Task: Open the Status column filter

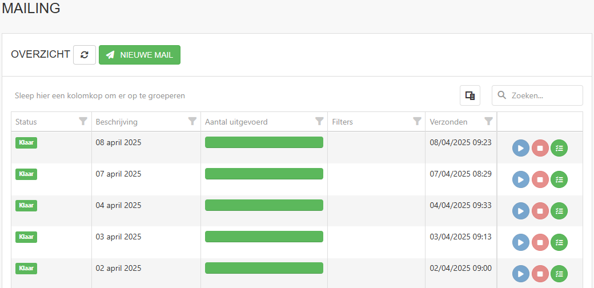Action: 83,121
